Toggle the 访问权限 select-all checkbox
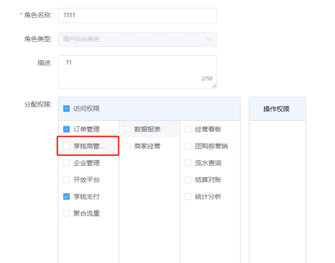This screenshot has height=263, width=335. point(66,108)
